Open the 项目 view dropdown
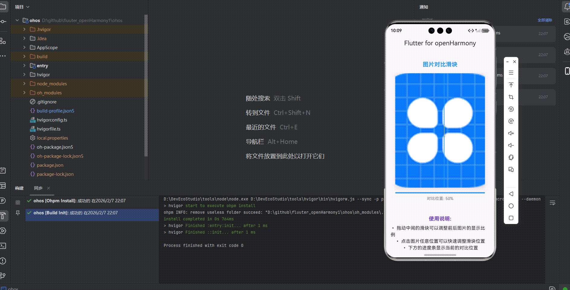This screenshot has width=570, height=290. pos(22,7)
